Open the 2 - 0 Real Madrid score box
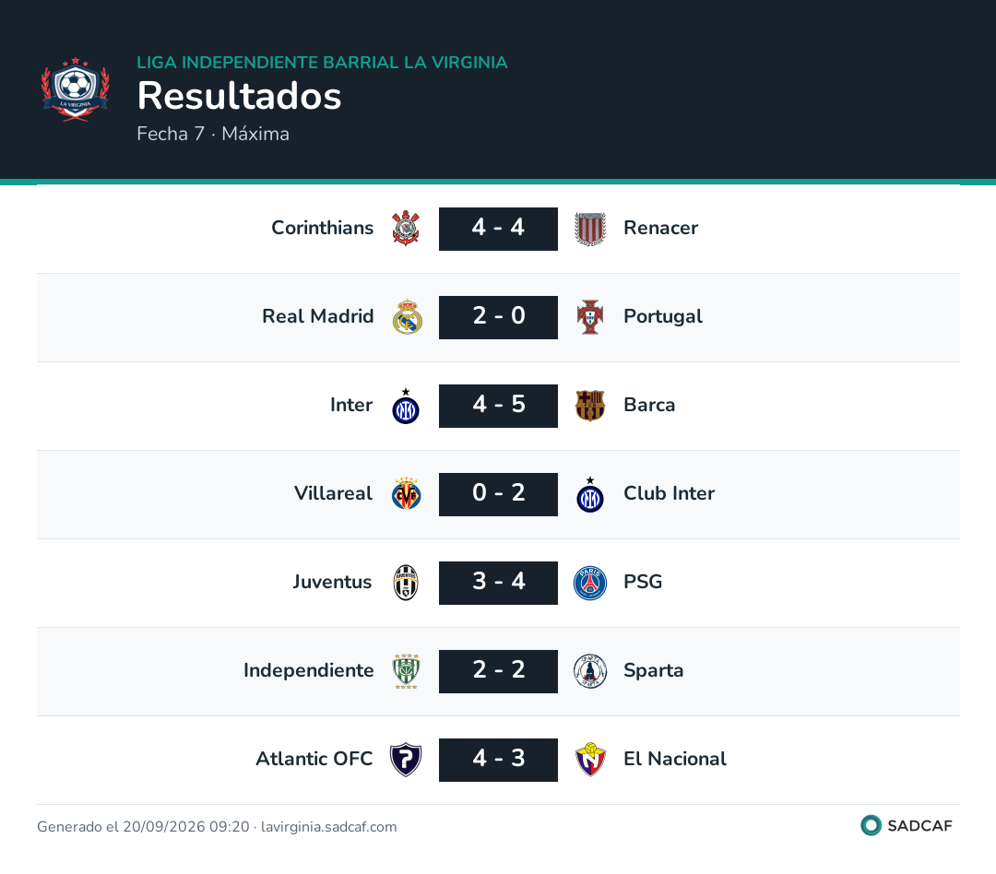This screenshot has height=874, width=996. click(x=499, y=317)
